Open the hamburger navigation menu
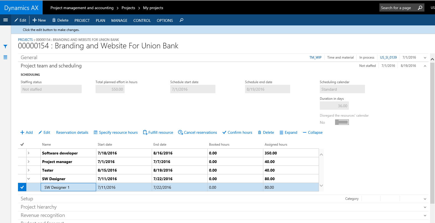 [x=5, y=20]
